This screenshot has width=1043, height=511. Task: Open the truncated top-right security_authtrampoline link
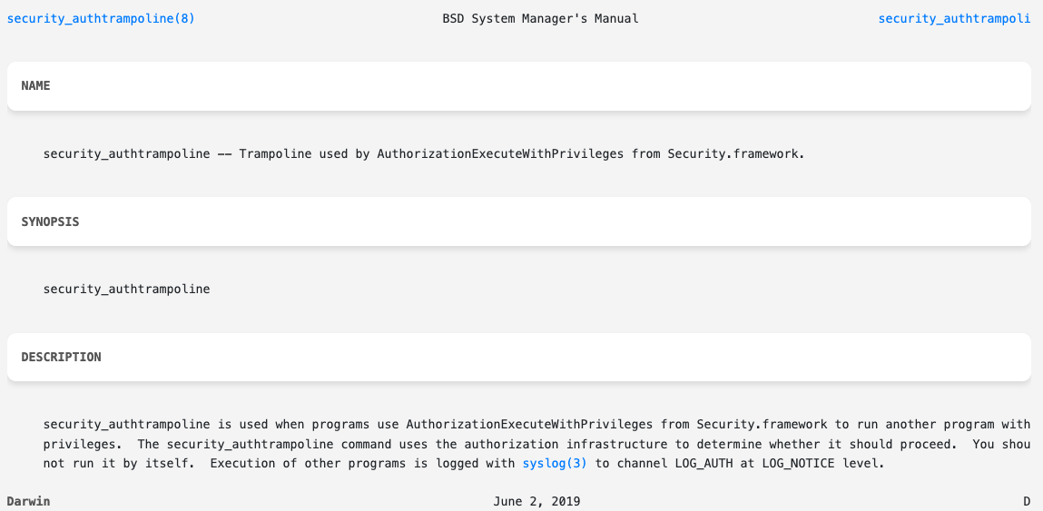click(954, 18)
